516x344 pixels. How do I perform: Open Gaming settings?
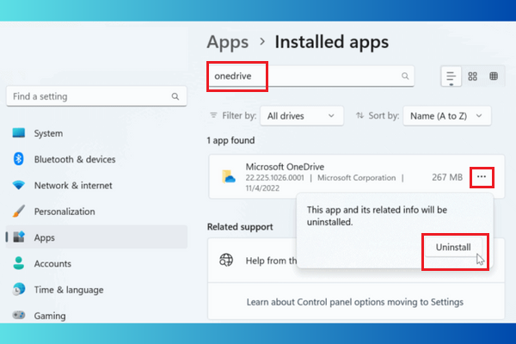(x=96, y=315)
